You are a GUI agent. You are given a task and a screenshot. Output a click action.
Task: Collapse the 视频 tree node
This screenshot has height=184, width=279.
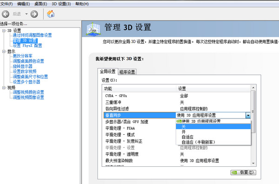point(4,88)
